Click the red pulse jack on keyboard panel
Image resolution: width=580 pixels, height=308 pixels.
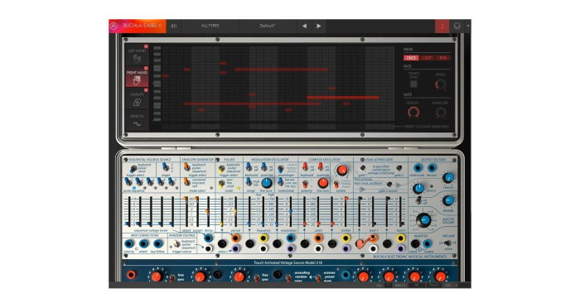coord(131,275)
